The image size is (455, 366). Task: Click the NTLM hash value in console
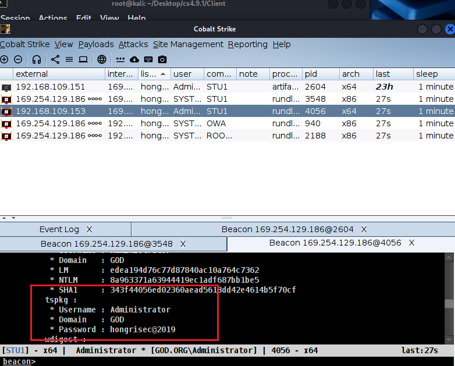point(184,280)
